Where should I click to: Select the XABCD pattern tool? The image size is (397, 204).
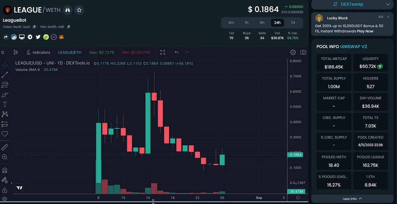click(x=5, y=114)
